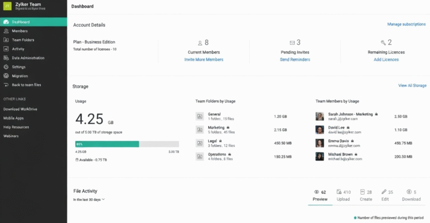The image size is (430, 223).
Task: Click the Settings gear icon
Action: coord(6,67)
